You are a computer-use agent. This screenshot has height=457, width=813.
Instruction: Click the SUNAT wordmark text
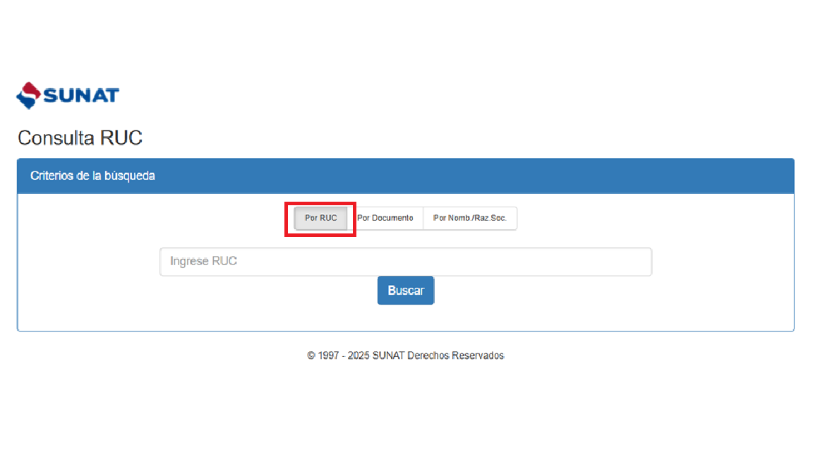[x=81, y=95]
